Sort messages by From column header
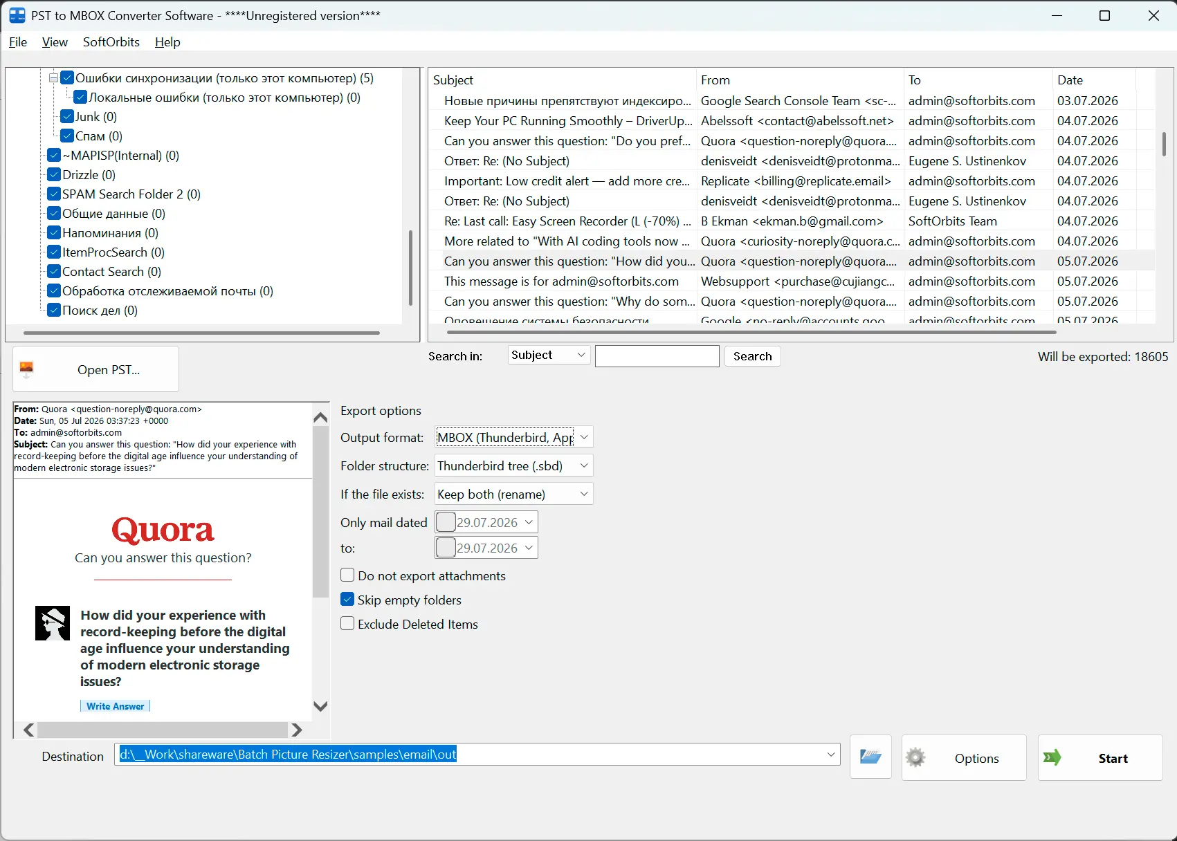Viewport: 1177px width, 841px height. tap(800, 80)
